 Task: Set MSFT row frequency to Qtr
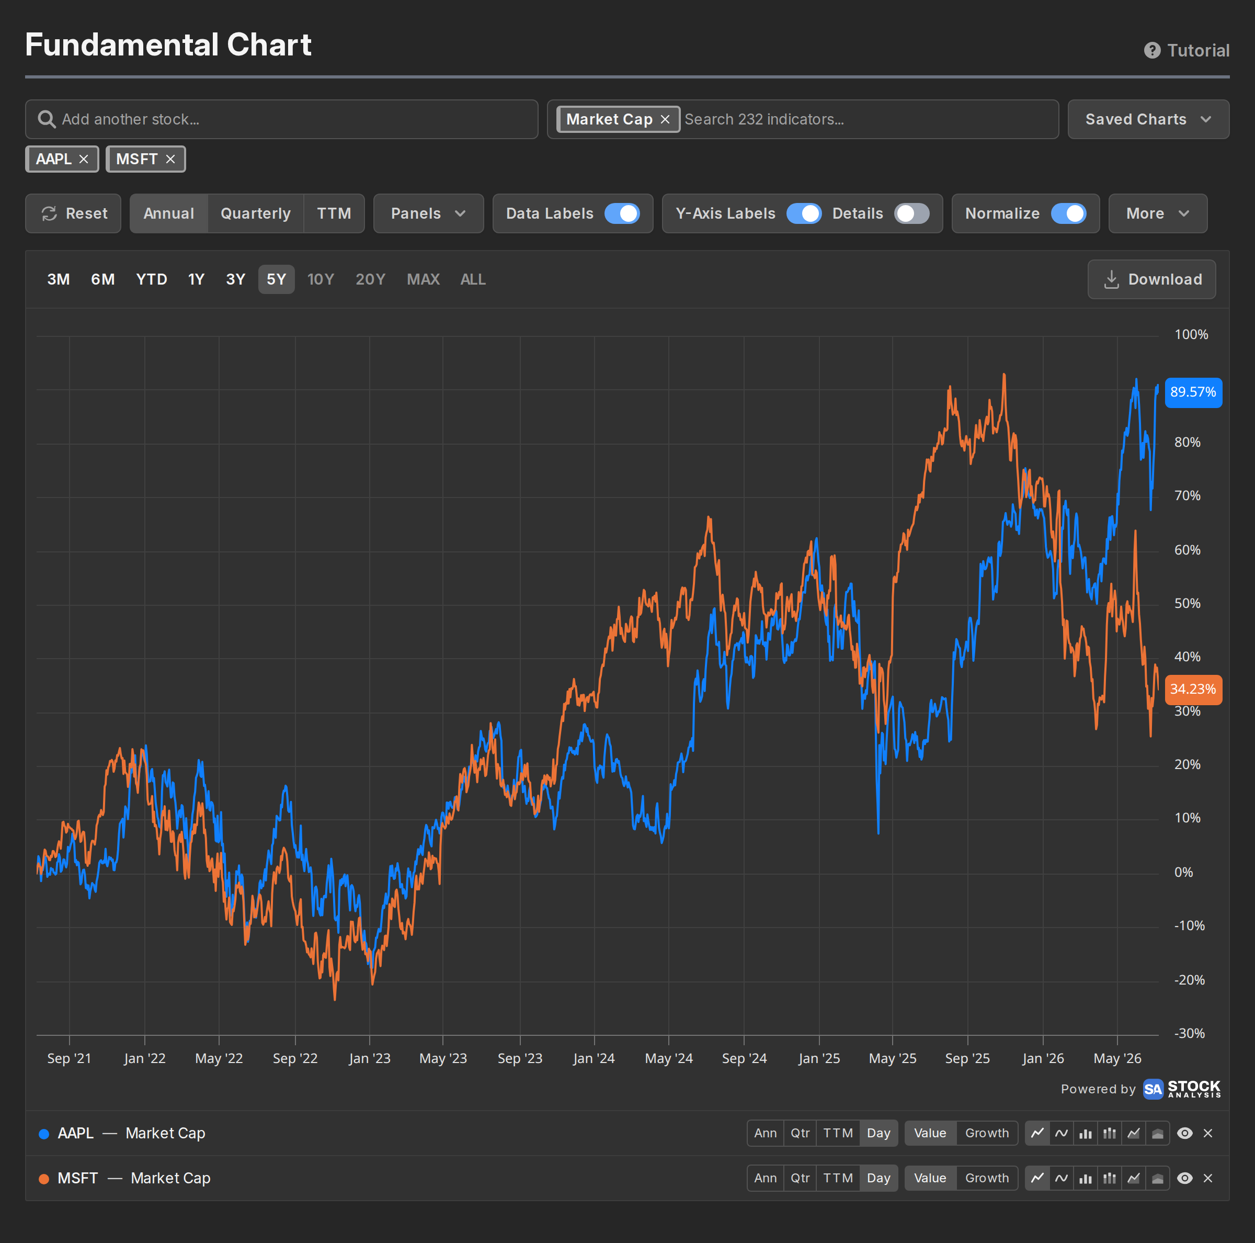(800, 1178)
